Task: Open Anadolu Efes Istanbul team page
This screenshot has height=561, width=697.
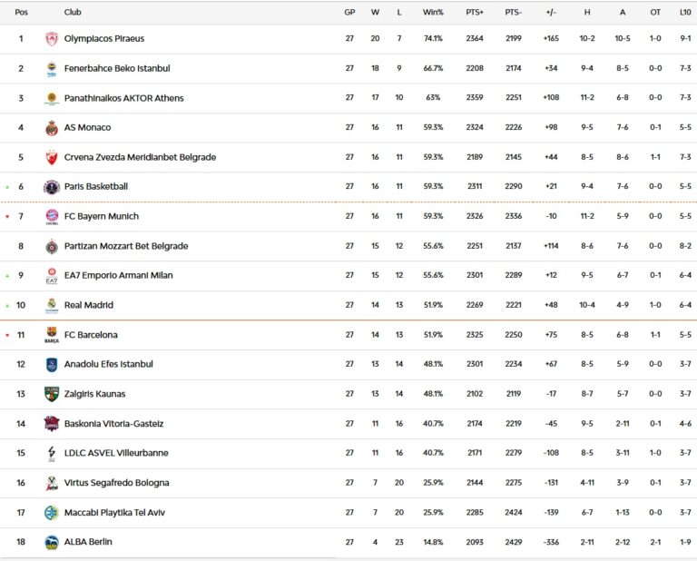Action: click(108, 364)
